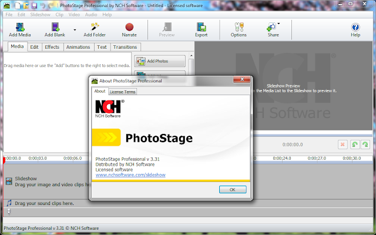Click the 0:00:27.0 timeline mark

point(317,158)
